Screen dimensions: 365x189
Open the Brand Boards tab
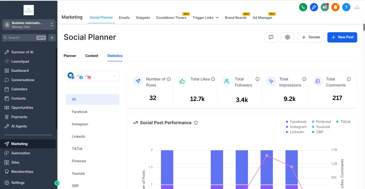coord(236,18)
